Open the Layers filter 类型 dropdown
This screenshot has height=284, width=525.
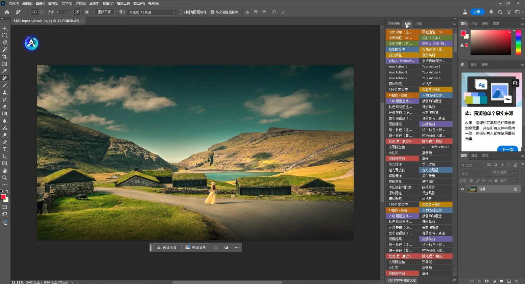[472, 165]
